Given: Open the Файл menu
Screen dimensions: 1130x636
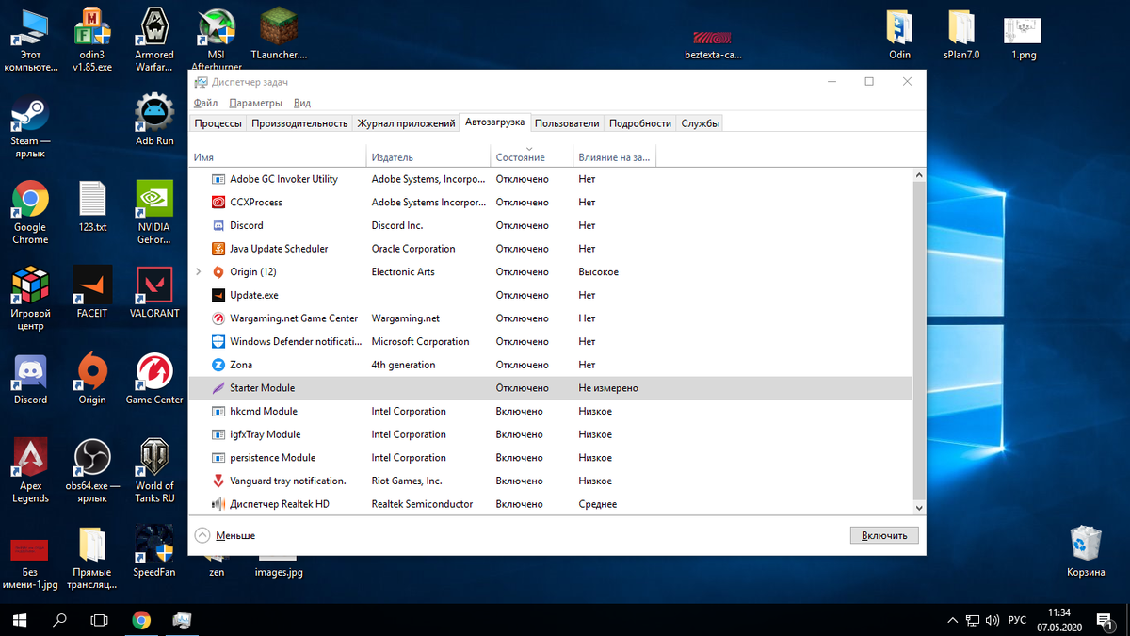Looking at the screenshot, I should click(205, 103).
